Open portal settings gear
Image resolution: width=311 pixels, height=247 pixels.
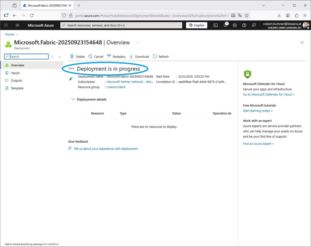tap(235, 25)
